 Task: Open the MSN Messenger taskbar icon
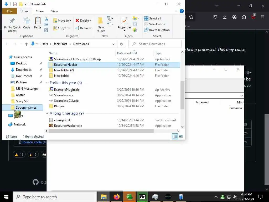pyautogui.click(x=130, y=197)
